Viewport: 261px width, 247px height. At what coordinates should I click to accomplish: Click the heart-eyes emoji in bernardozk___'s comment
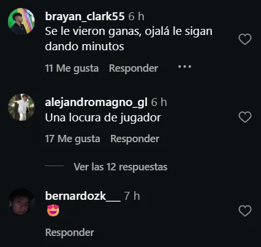click(x=53, y=210)
